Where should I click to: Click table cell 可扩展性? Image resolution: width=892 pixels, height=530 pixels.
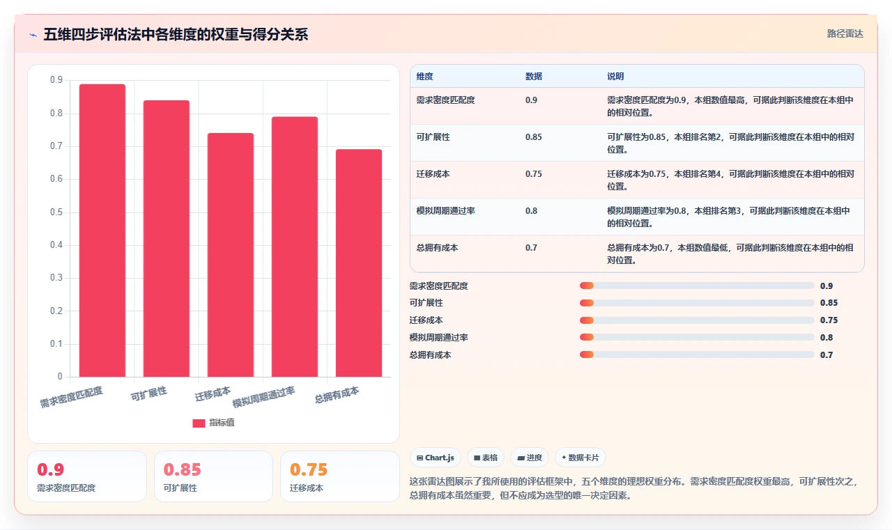(433, 137)
